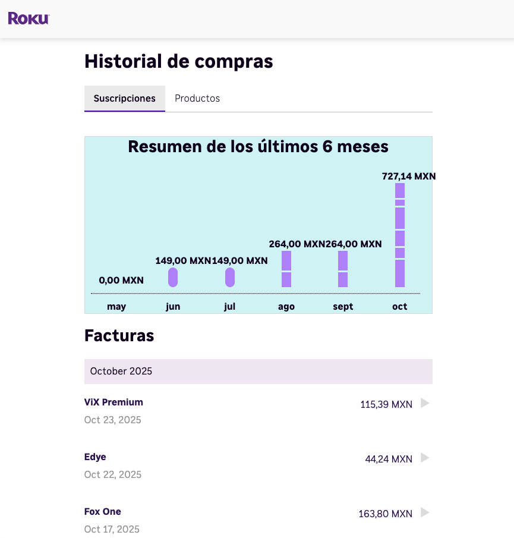Screen dimensions: 514x538
Task: Click the 'jul' month axis label
Action: click(x=230, y=307)
